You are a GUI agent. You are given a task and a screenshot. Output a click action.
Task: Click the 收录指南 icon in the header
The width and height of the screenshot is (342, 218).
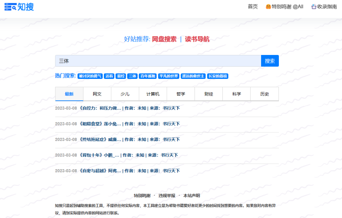pos(314,7)
